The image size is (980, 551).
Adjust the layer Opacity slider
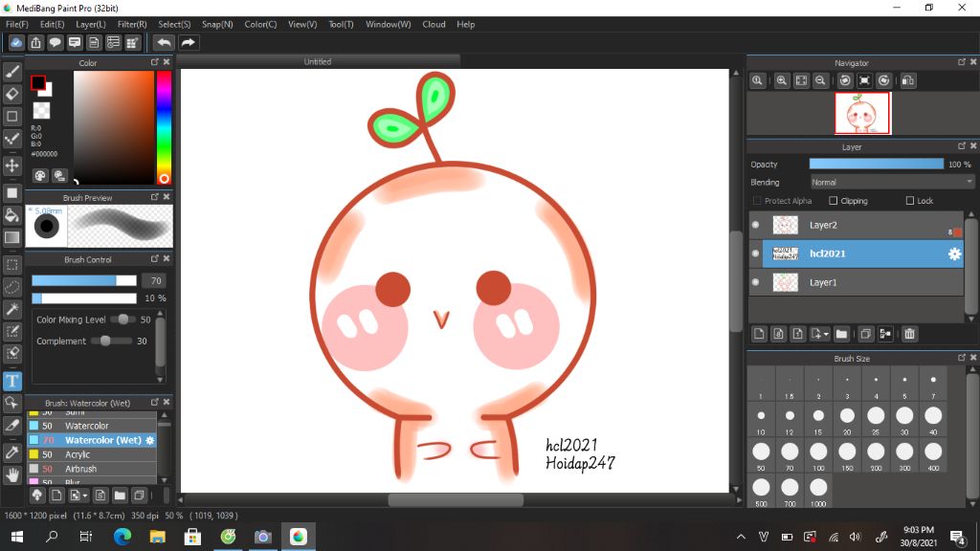877,165
